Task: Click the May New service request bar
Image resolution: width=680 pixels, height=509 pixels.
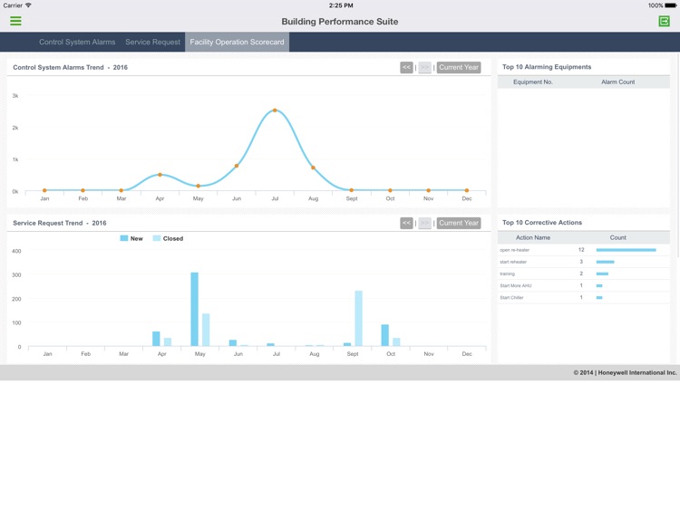Action: point(194,309)
